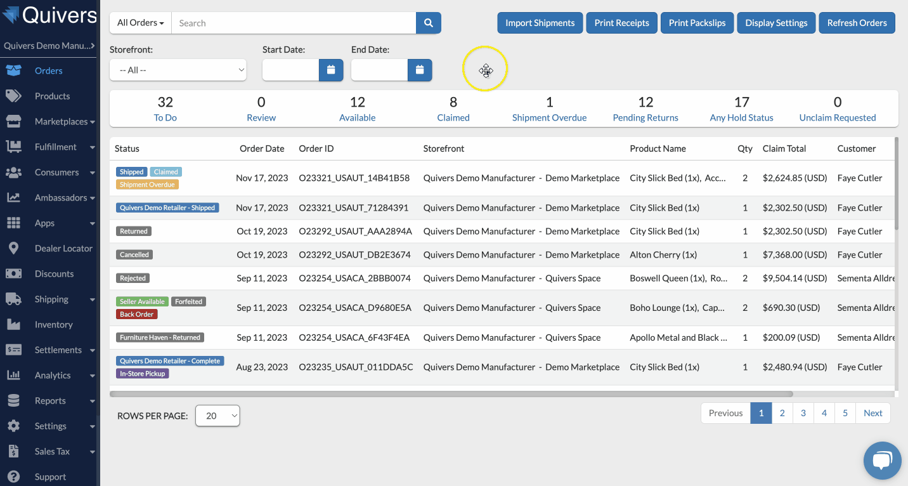Expand the Consumers submenu arrow
Image resolution: width=908 pixels, height=486 pixels.
93,173
